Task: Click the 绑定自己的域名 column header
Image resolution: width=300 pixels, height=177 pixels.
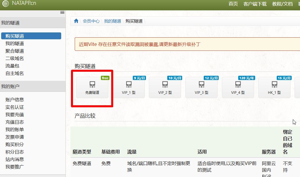Action: click(288, 142)
